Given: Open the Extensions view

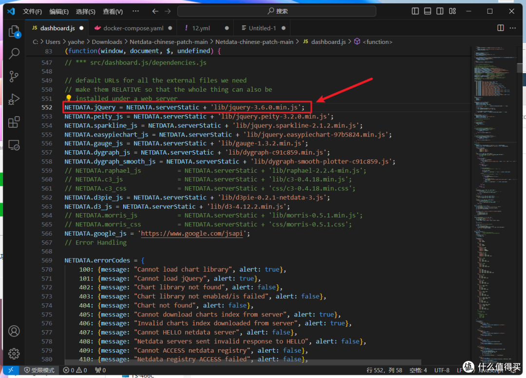Looking at the screenshot, I should point(14,121).
